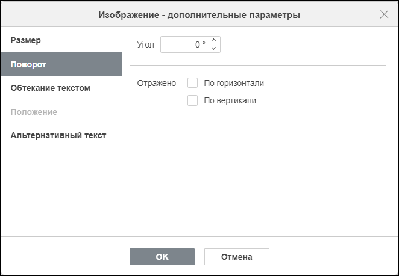
Task: Open the Размер settings tab
Action: (61, 41)
